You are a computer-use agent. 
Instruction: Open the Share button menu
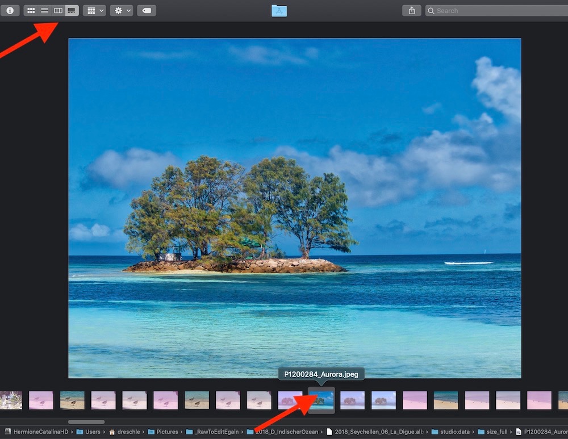tap(411, 10)
